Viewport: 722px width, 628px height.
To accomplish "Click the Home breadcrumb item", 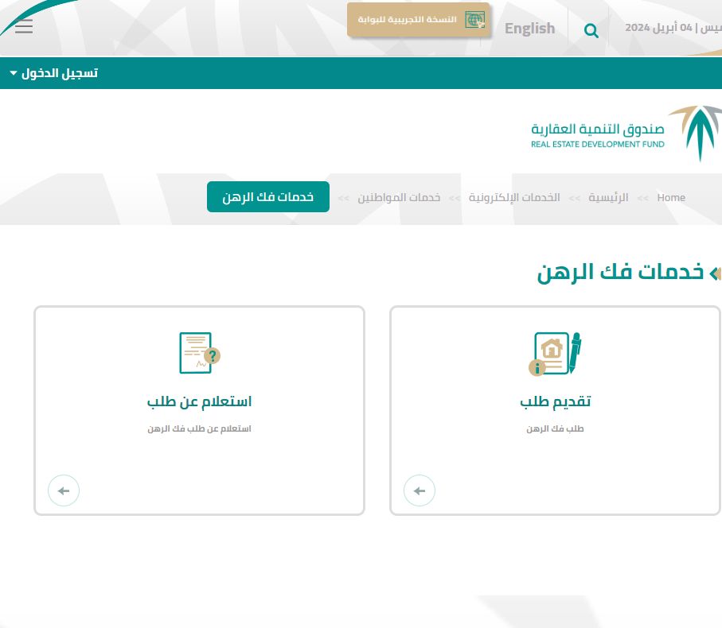I will click(671, 197).
